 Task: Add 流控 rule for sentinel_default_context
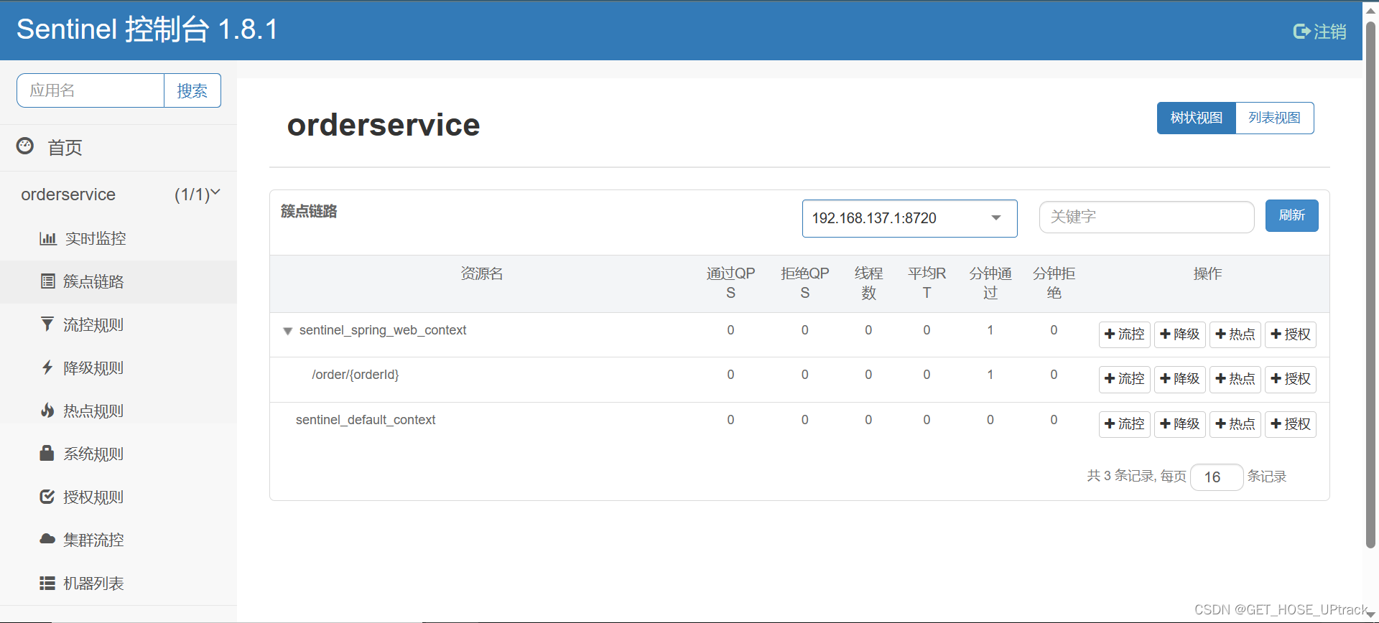pos(1125,424)
